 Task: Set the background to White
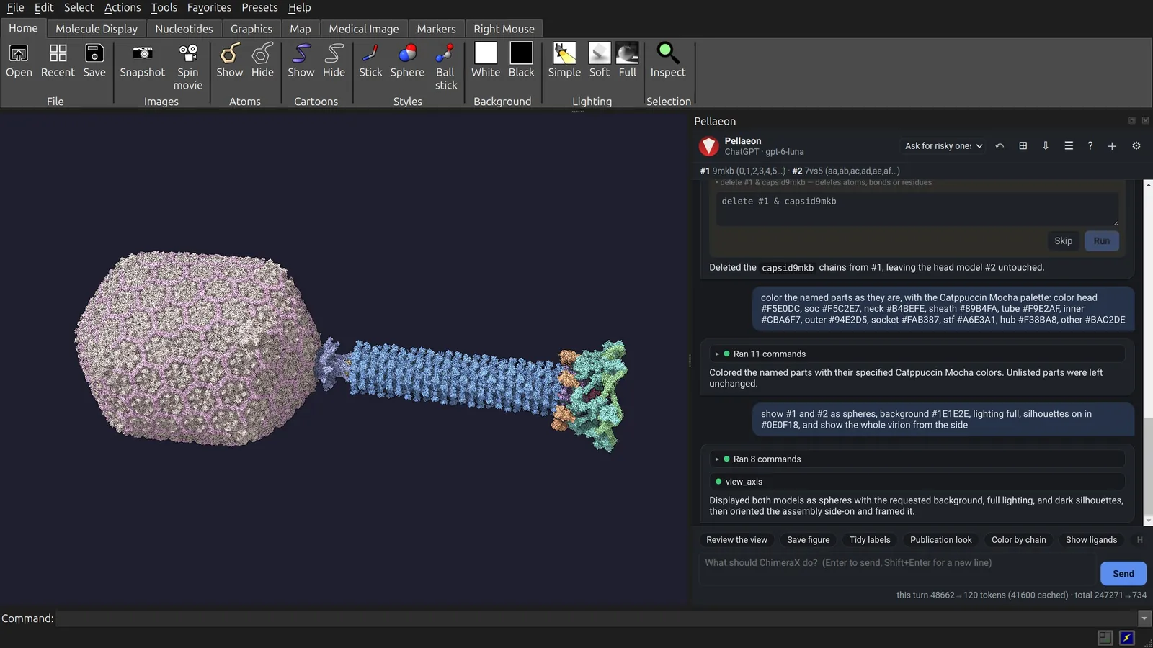[x=486, y=61]
